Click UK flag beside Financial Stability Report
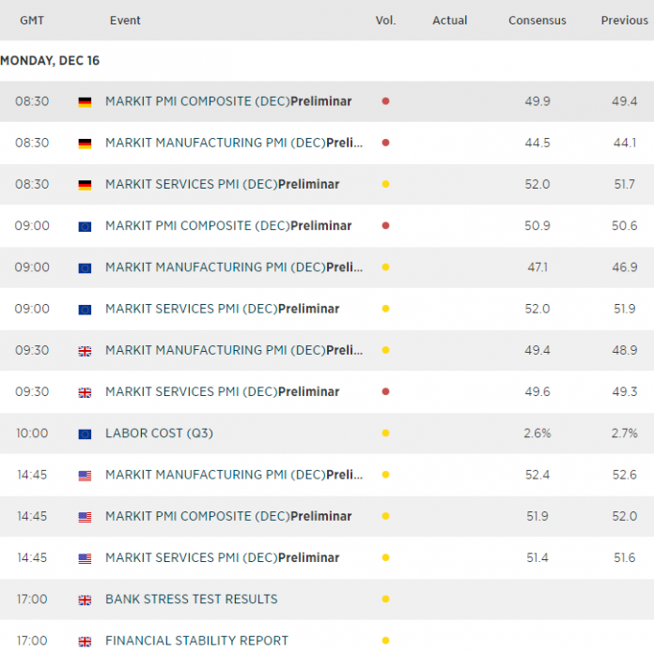Screen dimensions: 654x654 coord(85,642)
